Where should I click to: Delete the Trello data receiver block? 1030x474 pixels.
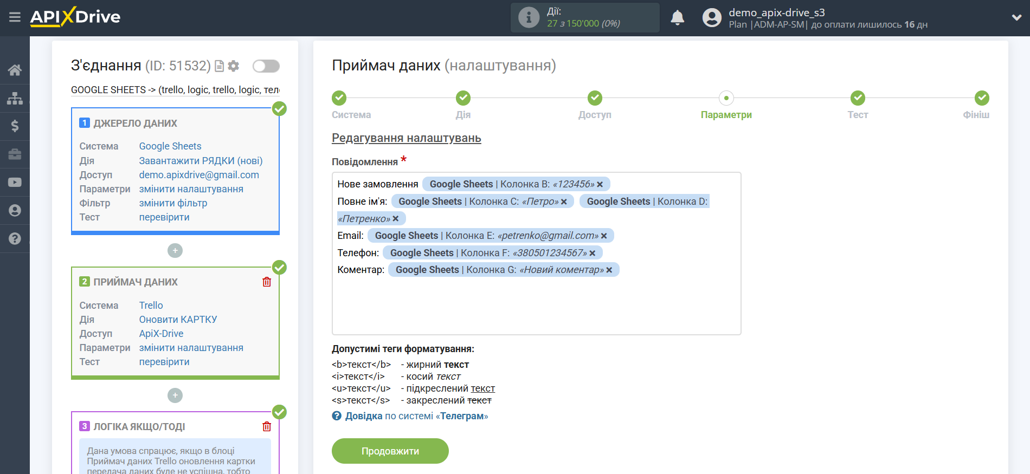pyautogui.click(x=267, y=282)
